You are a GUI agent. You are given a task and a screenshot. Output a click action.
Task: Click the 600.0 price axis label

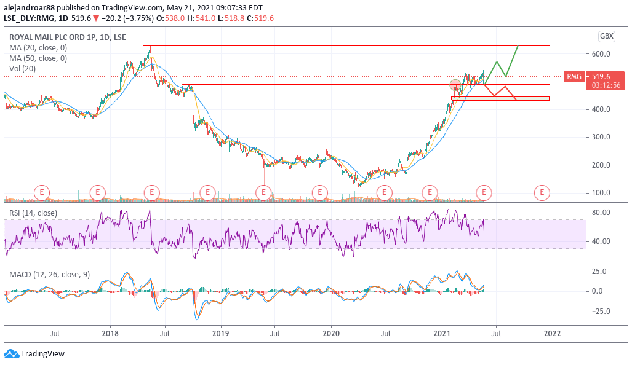click(x=601, y=53)
